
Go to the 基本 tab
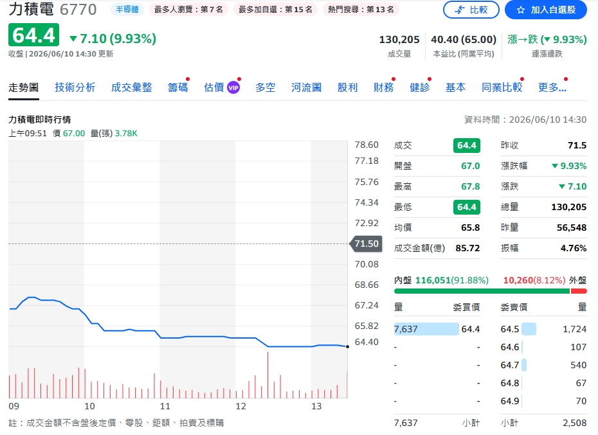(x=456, y=87)
